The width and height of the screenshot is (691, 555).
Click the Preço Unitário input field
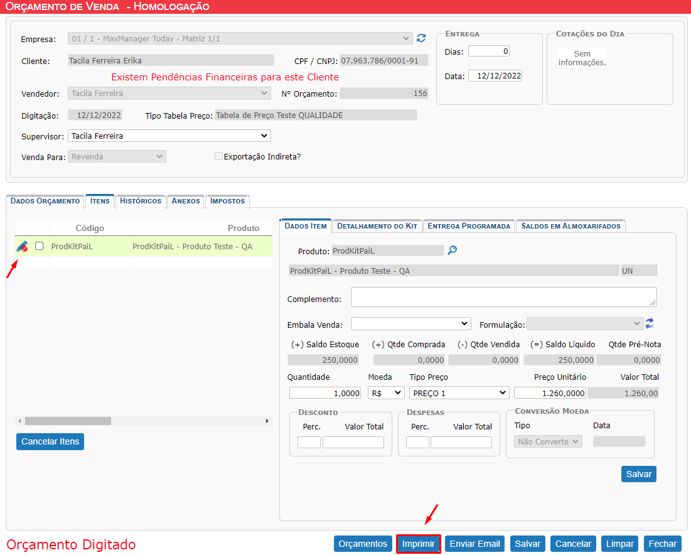550,393
